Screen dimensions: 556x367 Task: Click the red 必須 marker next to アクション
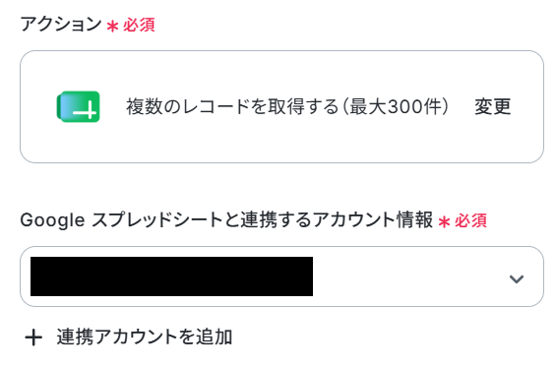(x=139, y=26)
